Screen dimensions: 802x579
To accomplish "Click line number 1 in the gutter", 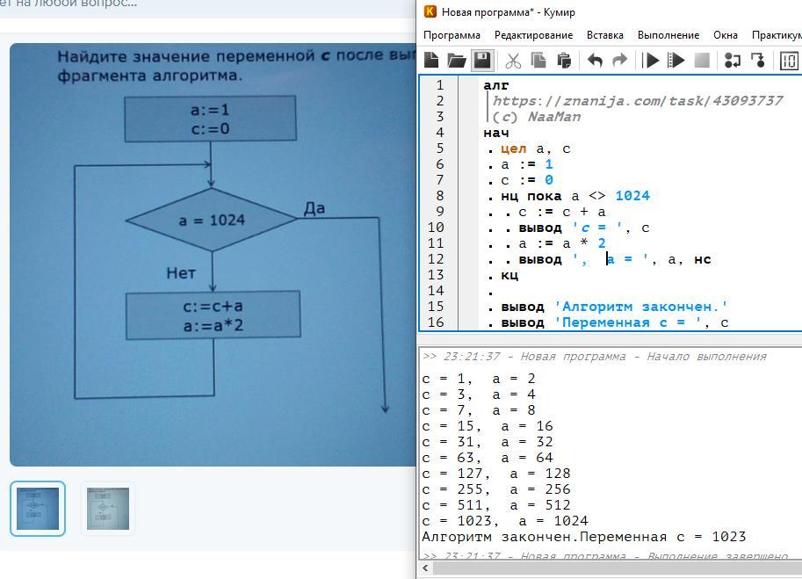I will (x=440, y=85).
